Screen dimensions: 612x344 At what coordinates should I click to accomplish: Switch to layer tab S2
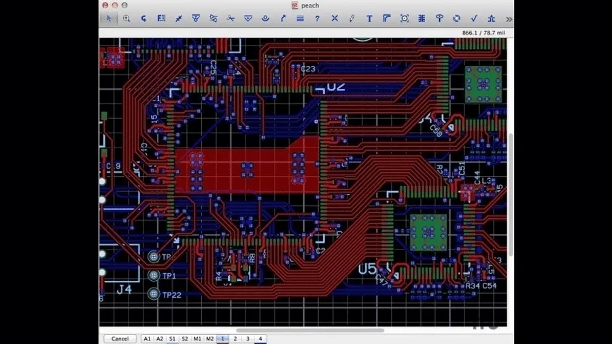pos(184,339)
